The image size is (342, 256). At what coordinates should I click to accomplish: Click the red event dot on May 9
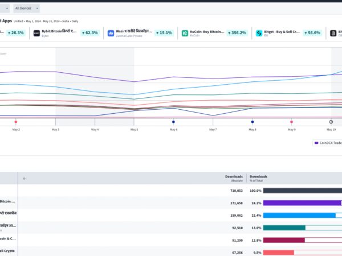point(292,122)
